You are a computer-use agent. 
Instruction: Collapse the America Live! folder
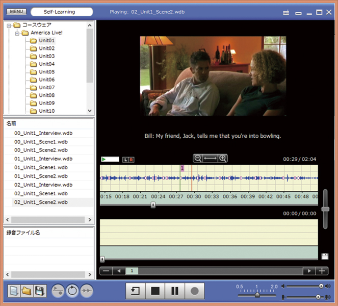coord(17,33)
